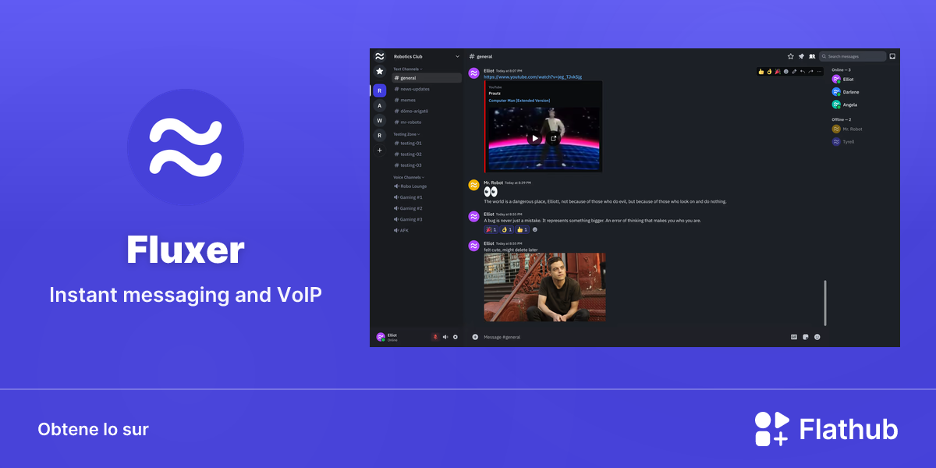This screenshot has height=468, width=936.
Task: Click Mr. Robot's yellow avatar in chat
Action: [x=473, y=185]
